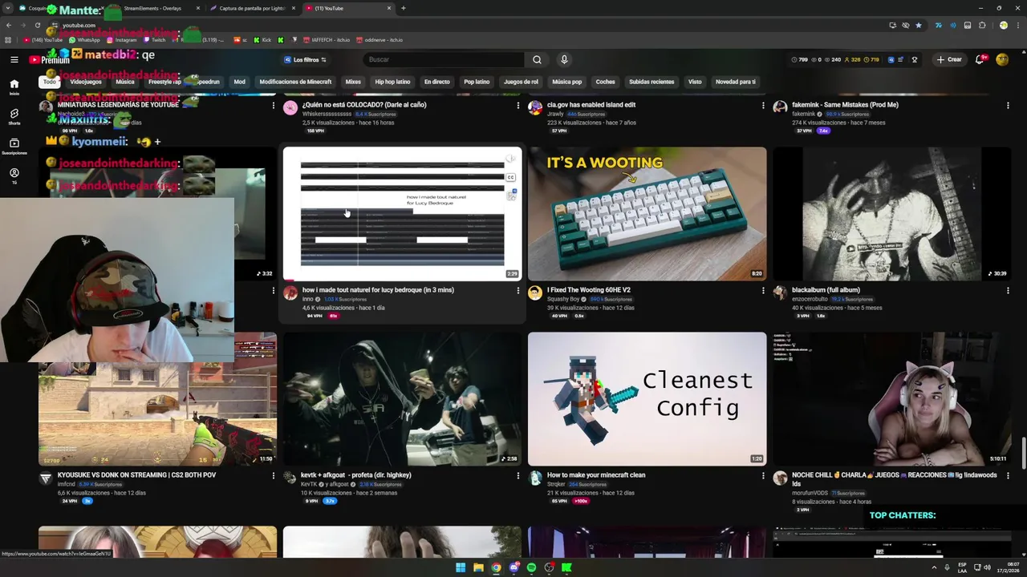The image size is (1027, 577).
Task: Open the notifications bell
Action: coord(980,59)
